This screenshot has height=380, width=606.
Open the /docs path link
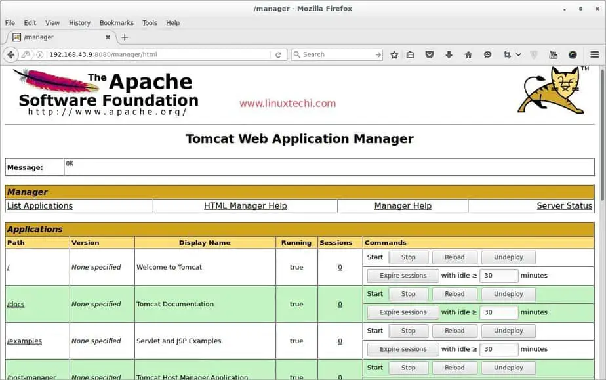tap(16, 304)
